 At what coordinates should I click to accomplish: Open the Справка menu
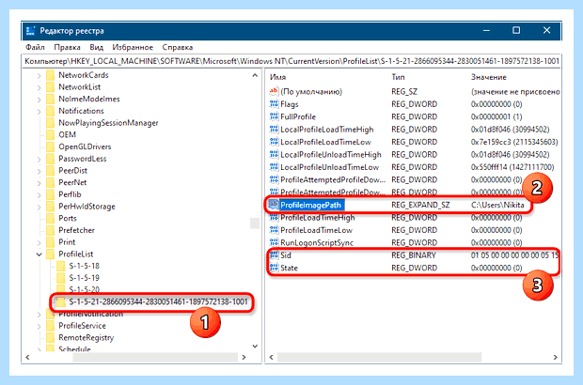point(178,47)
